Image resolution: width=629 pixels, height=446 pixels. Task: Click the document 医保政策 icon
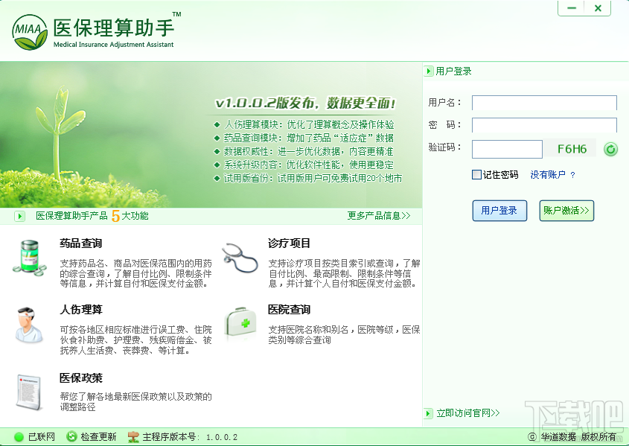click(29, 392)
